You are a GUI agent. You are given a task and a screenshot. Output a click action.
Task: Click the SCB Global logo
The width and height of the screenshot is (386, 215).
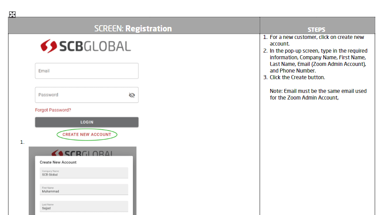pos(86,46)
